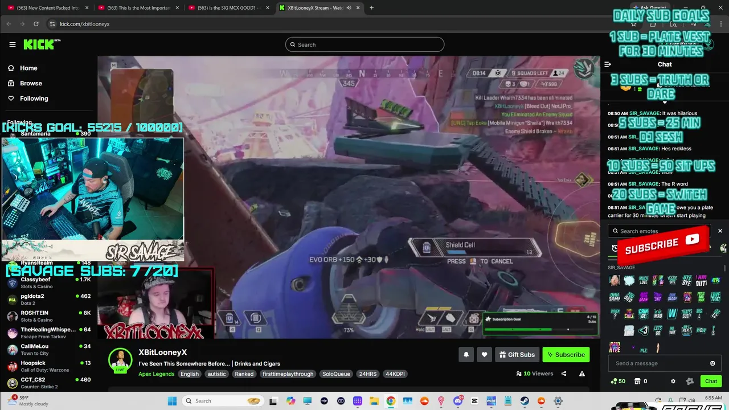
Task: Open ROSHTEIN channel in sidebar
Action: point(48,316)
